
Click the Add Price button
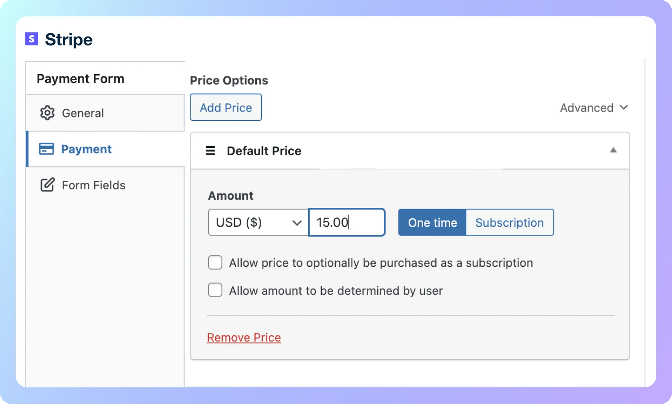(226, 107)
